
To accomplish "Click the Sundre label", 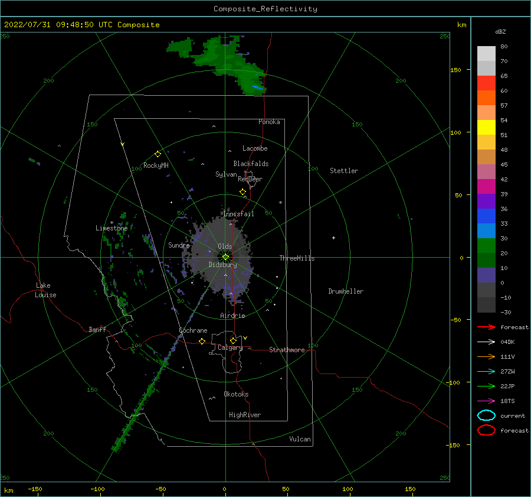I will [179, 245].
